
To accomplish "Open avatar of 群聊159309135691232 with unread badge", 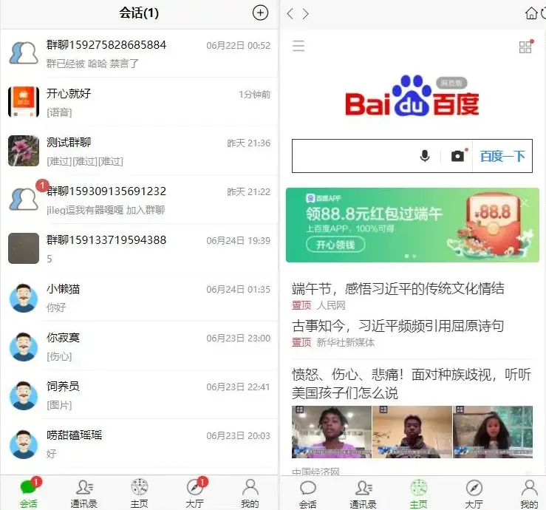I will 24,200.
